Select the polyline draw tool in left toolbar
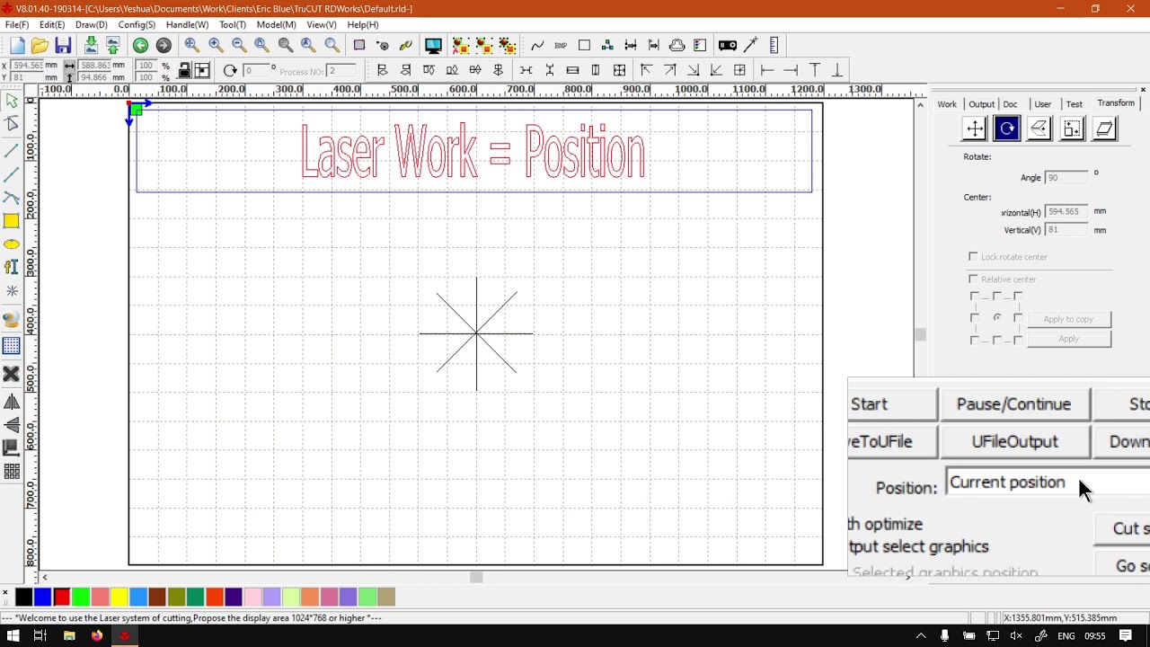 (x=12, y=173)
